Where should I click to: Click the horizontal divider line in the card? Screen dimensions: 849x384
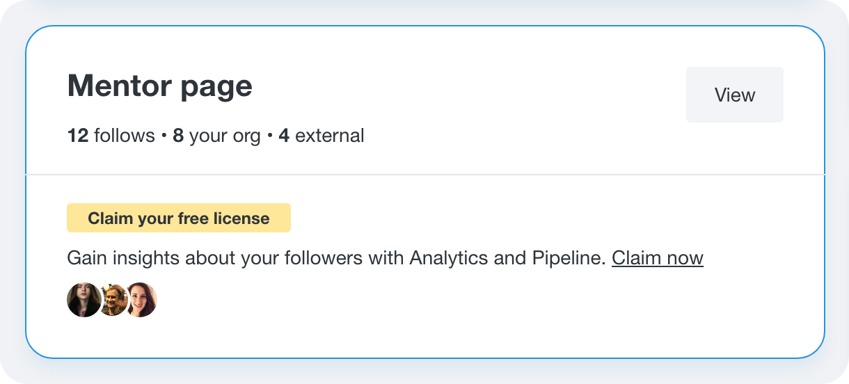click(425, 175)
